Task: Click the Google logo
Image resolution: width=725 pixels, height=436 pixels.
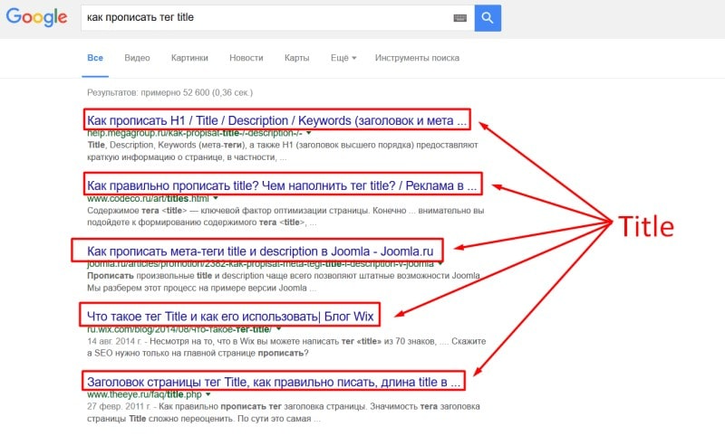Action: point(37,17)
